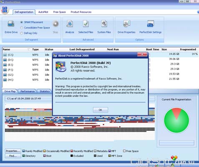This screenshot has height=167, width=199.
Task: Start defragmenting with Entire Drive icon
Action: click(x=11, y=24)
